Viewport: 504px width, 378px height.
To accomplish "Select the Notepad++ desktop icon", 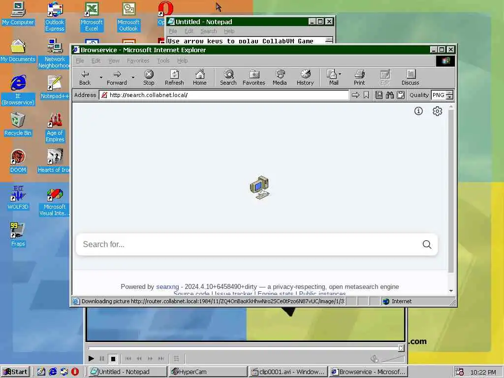I will click(x=55, y=88).
